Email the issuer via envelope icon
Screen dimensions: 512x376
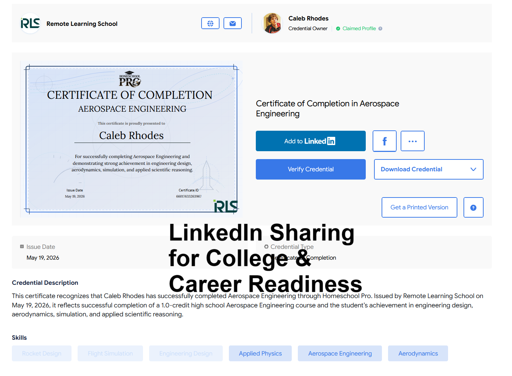[x=232, y=23]
